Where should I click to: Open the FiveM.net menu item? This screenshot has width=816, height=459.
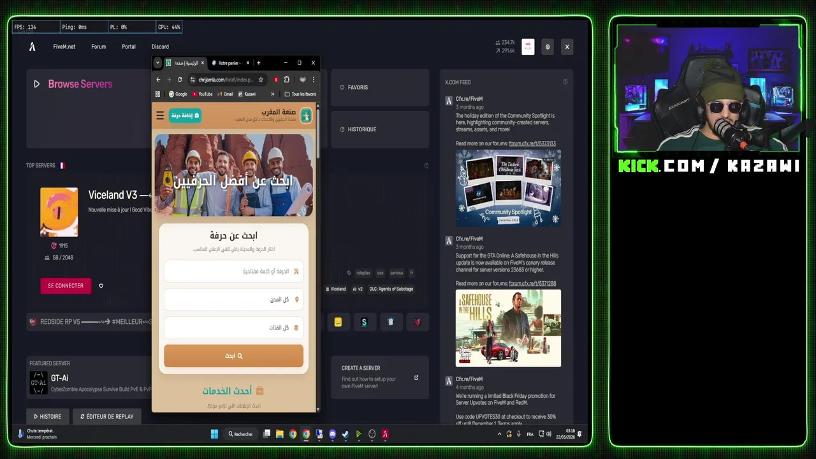coord(64,47)
